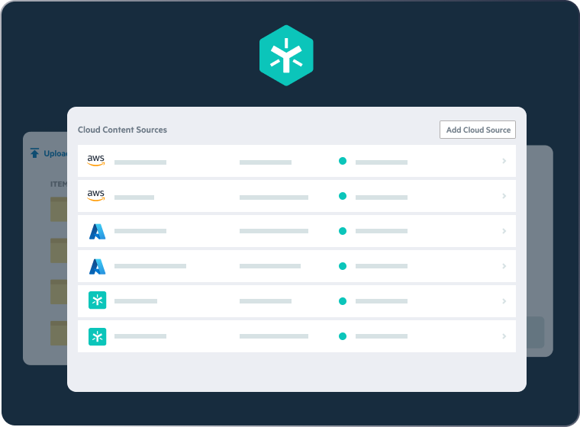Image resolution: width=580 pixels, height=427 pixels.
Task: Expand the third row's chevron for the first Azure source
Action: pos(504,231)
